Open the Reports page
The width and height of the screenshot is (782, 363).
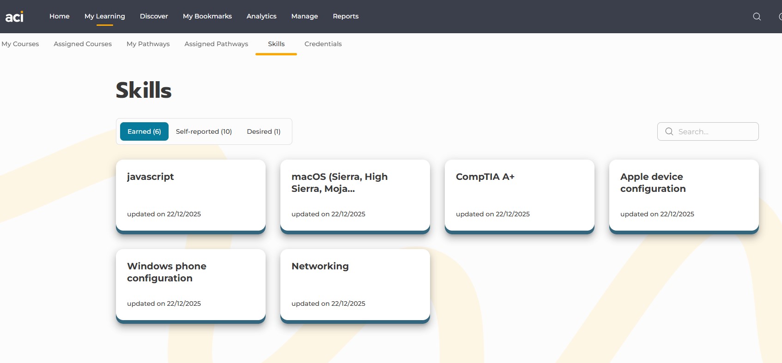click(x=346, y=16)
